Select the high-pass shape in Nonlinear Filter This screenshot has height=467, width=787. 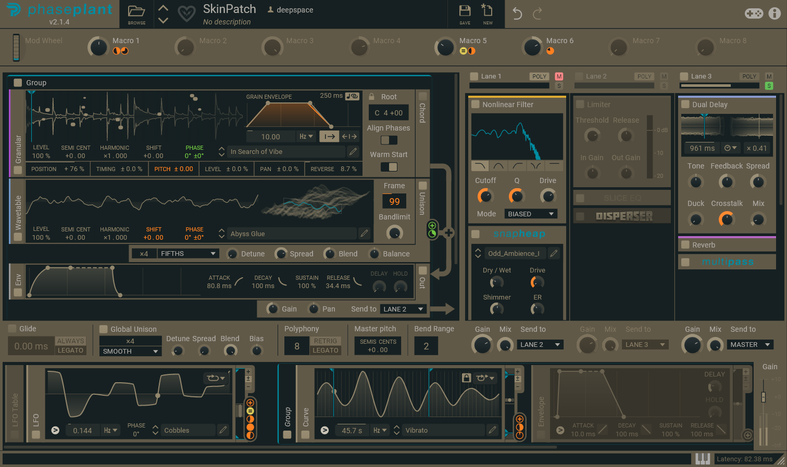pyautogui.click(x=518, y=166)
